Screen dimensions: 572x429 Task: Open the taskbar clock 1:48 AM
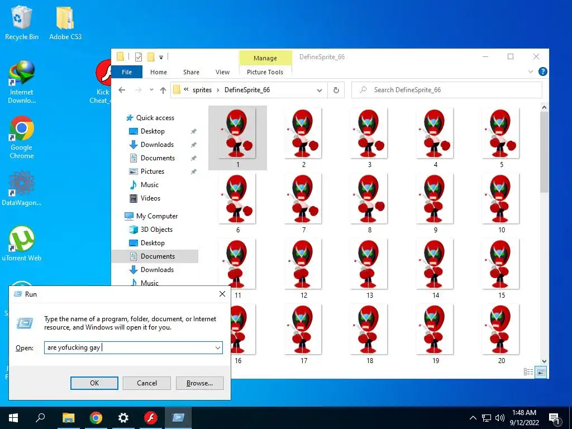[x=524, y=418]
